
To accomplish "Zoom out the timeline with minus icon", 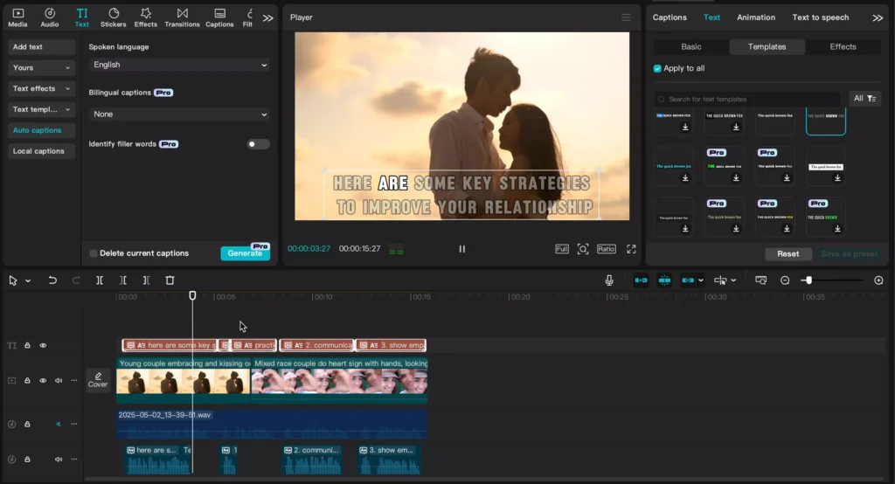I will pyautogui.click(x=785, y=280).
